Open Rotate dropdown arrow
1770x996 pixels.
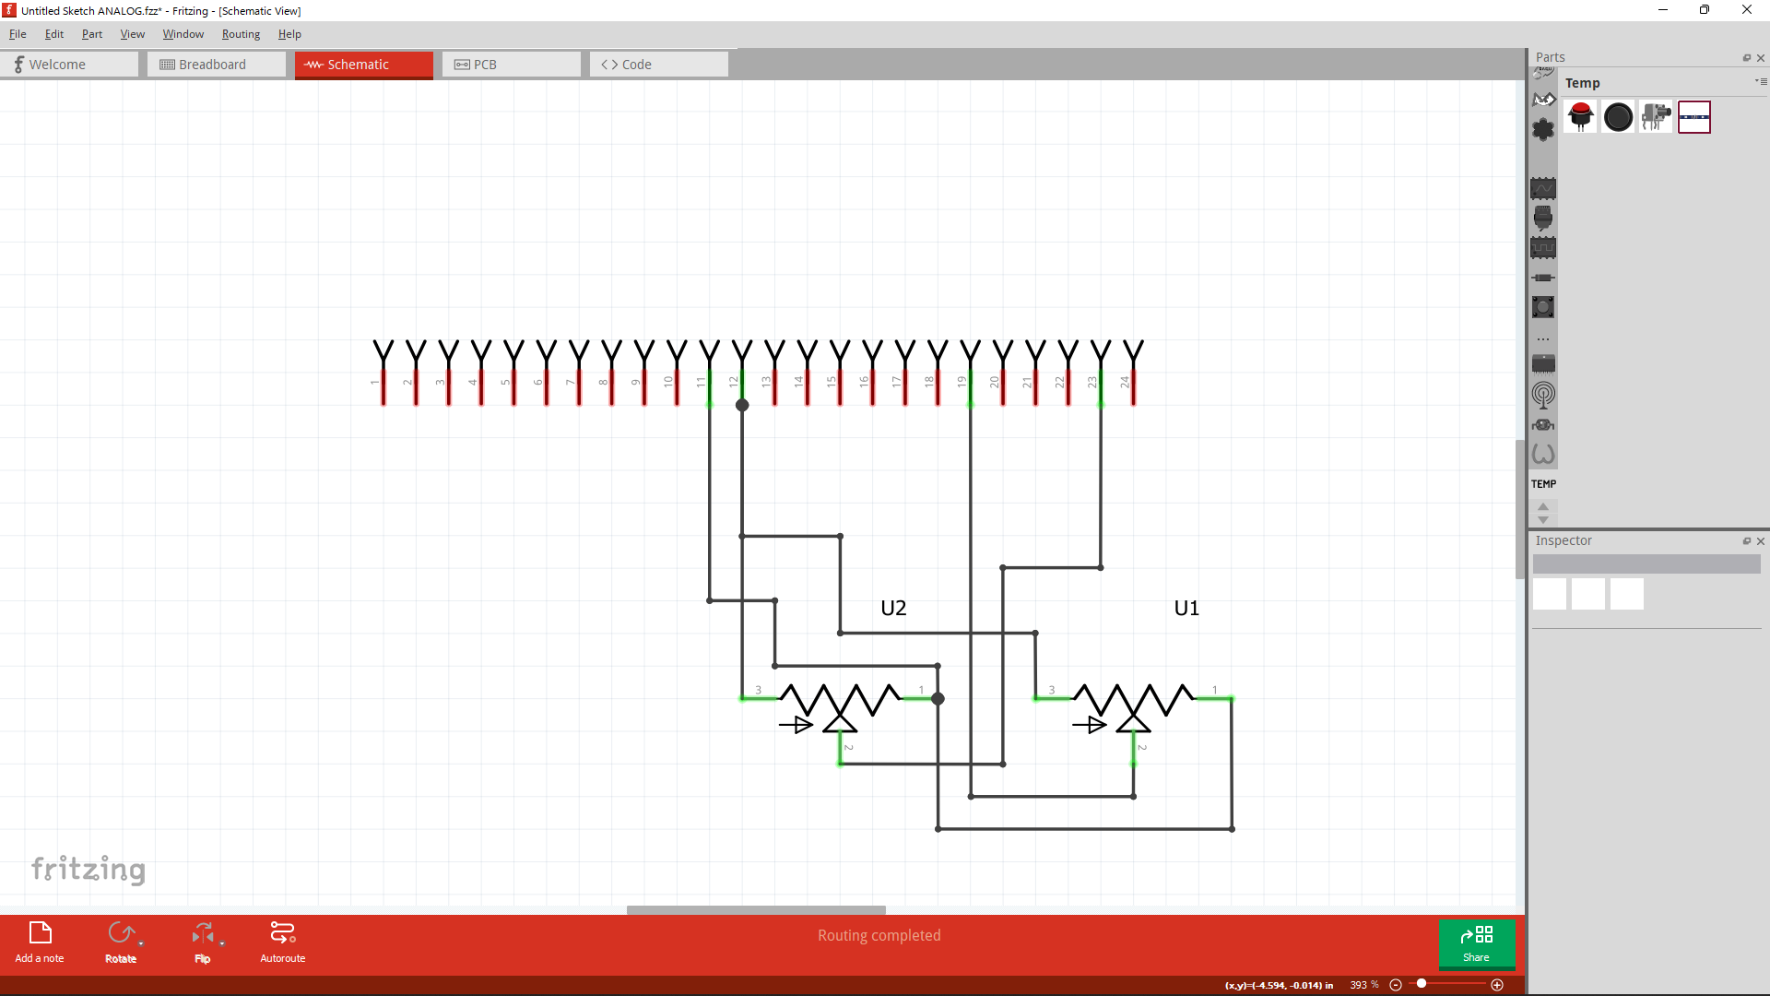click(x=141, y=944)
